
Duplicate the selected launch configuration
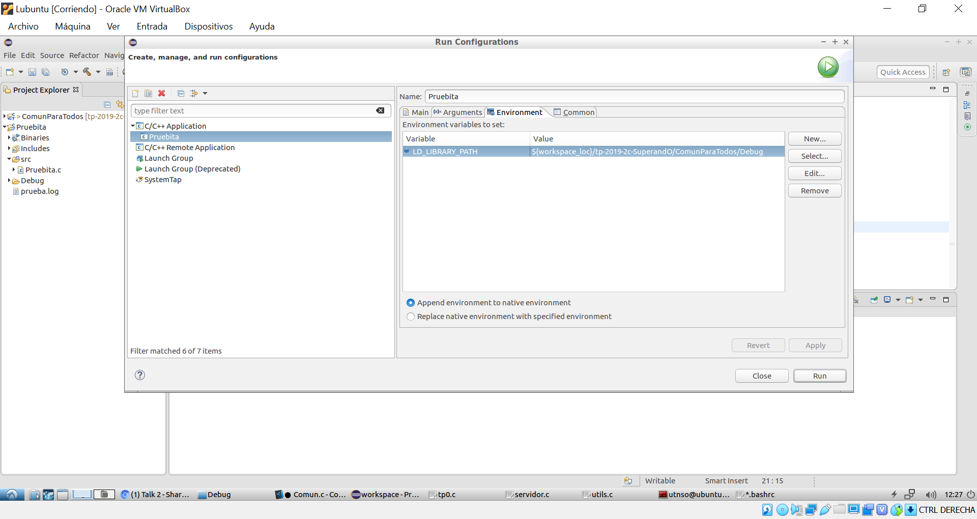coord(148,94)
